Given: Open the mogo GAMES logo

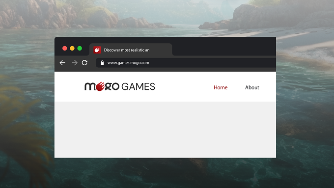Looking at the screenshot, I should point(120,86).
